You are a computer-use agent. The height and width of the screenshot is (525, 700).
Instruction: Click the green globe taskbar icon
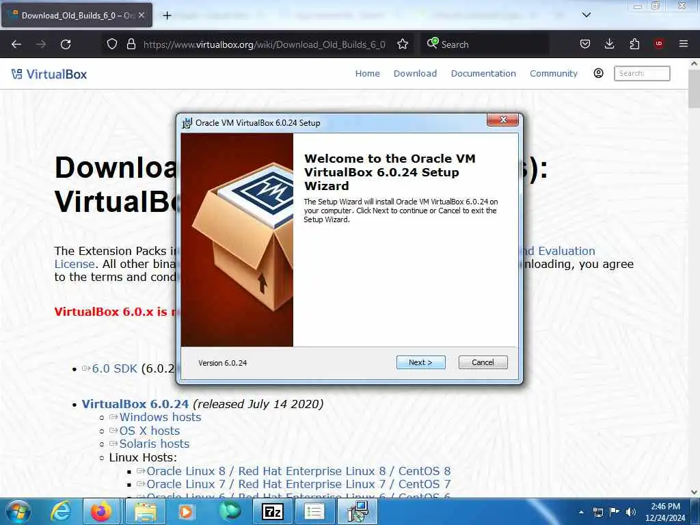click(229, 511)
